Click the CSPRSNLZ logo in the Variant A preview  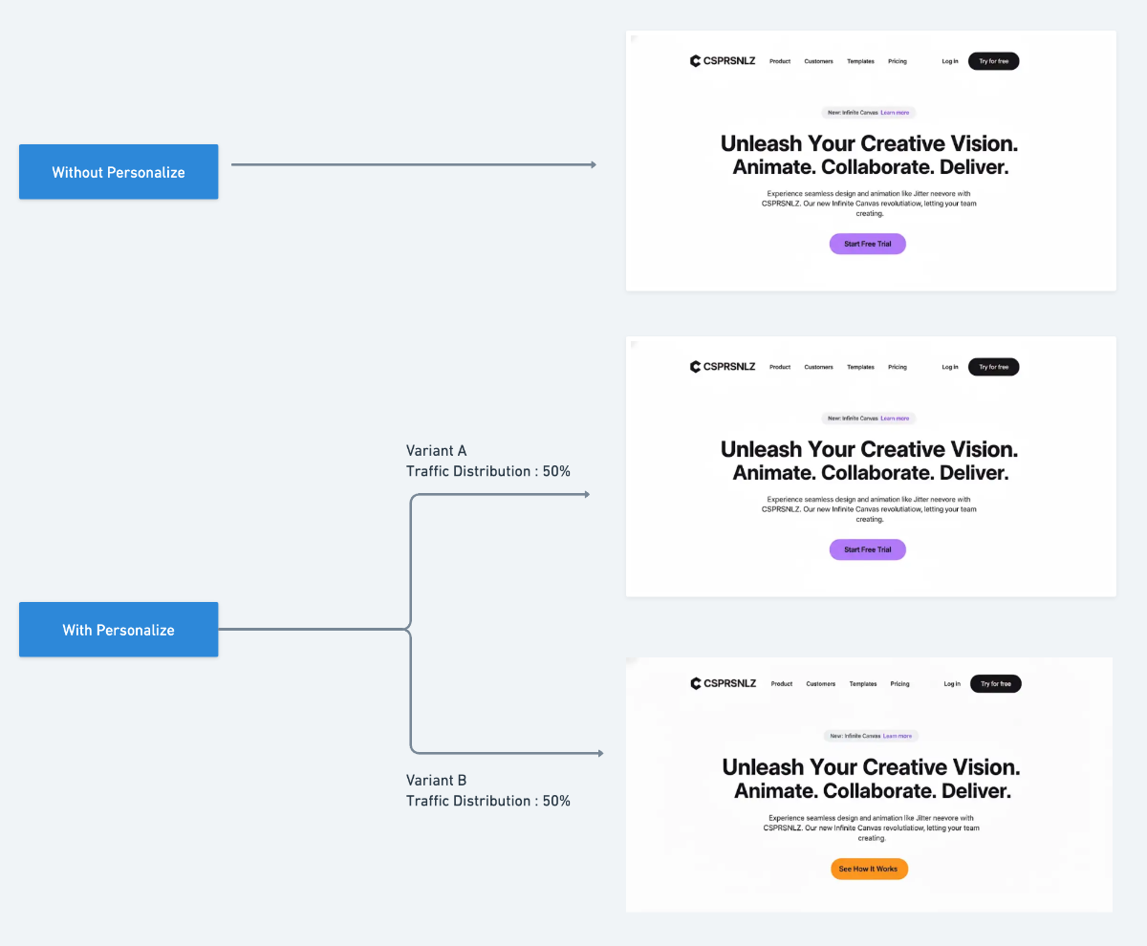[723, 367]
